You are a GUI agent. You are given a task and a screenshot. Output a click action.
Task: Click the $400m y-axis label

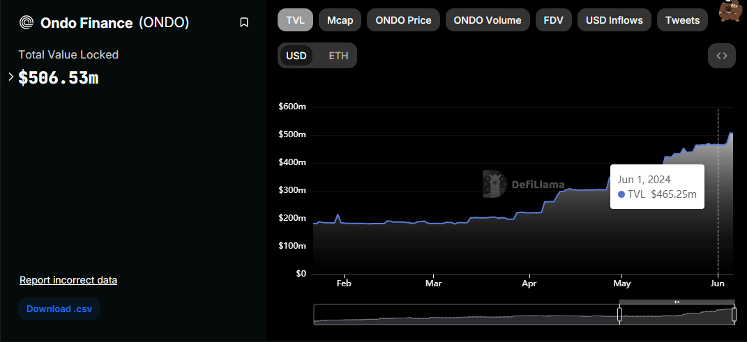click(x=292, y=162)
